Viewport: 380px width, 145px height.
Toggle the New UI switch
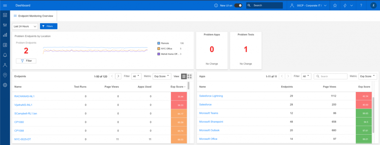pos(238,5)
